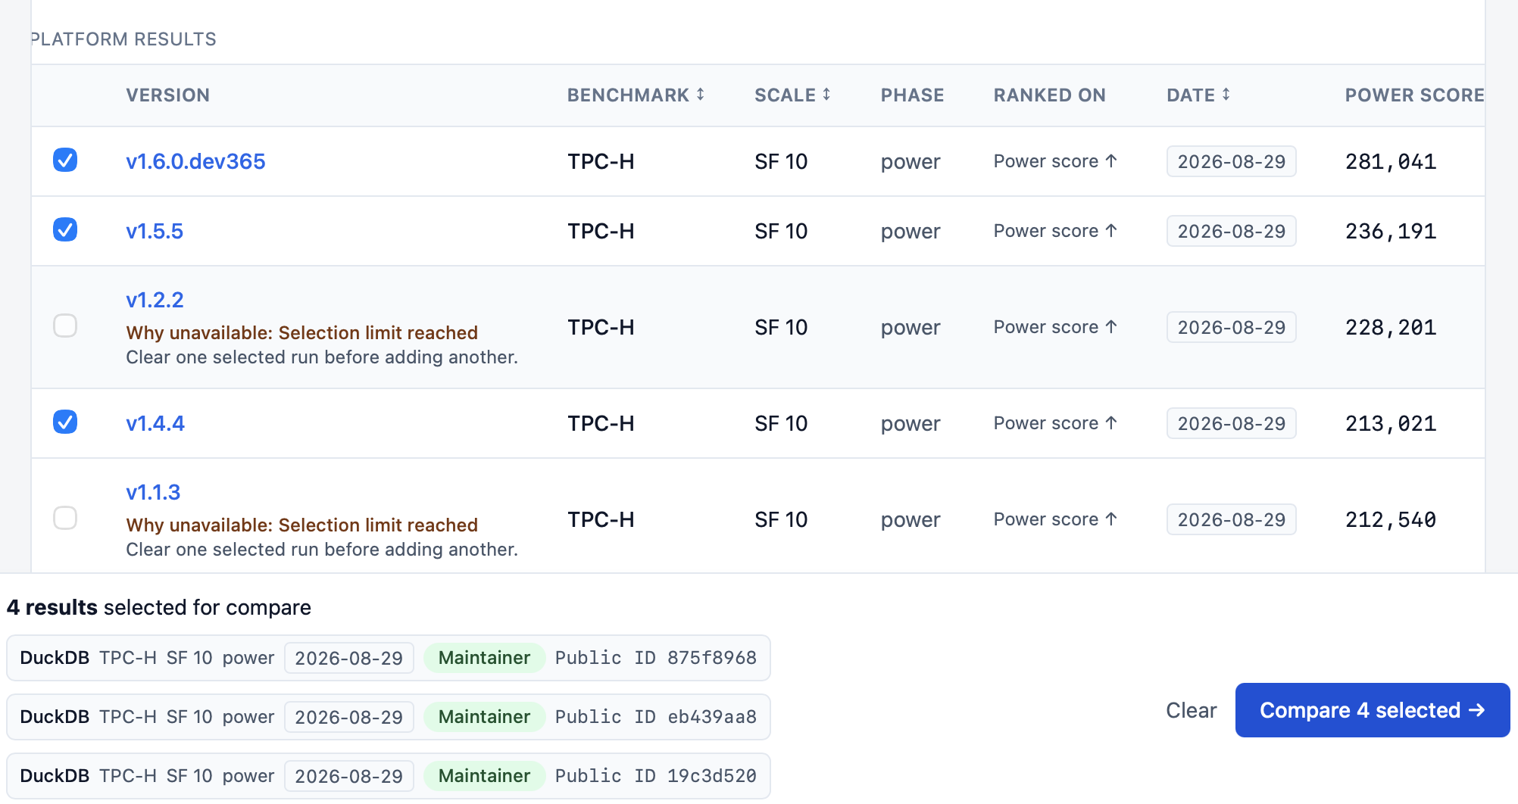This screenshot has height=804, width=1518.
Task: Click date badge in v1.5.5 row
Action: tap(1232, 231)
